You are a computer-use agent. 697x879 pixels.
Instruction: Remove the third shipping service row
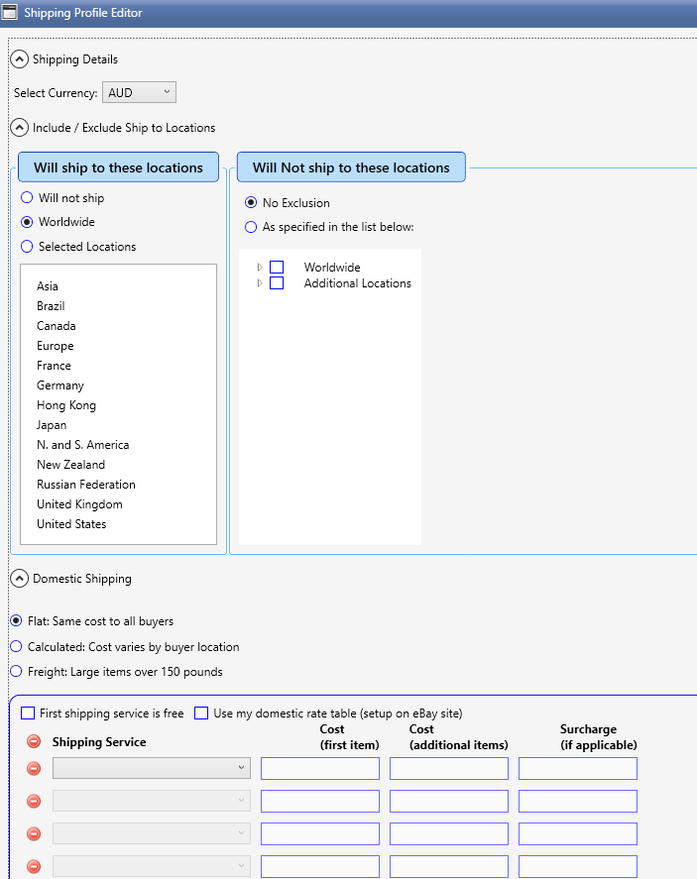(x=34, y=833)
